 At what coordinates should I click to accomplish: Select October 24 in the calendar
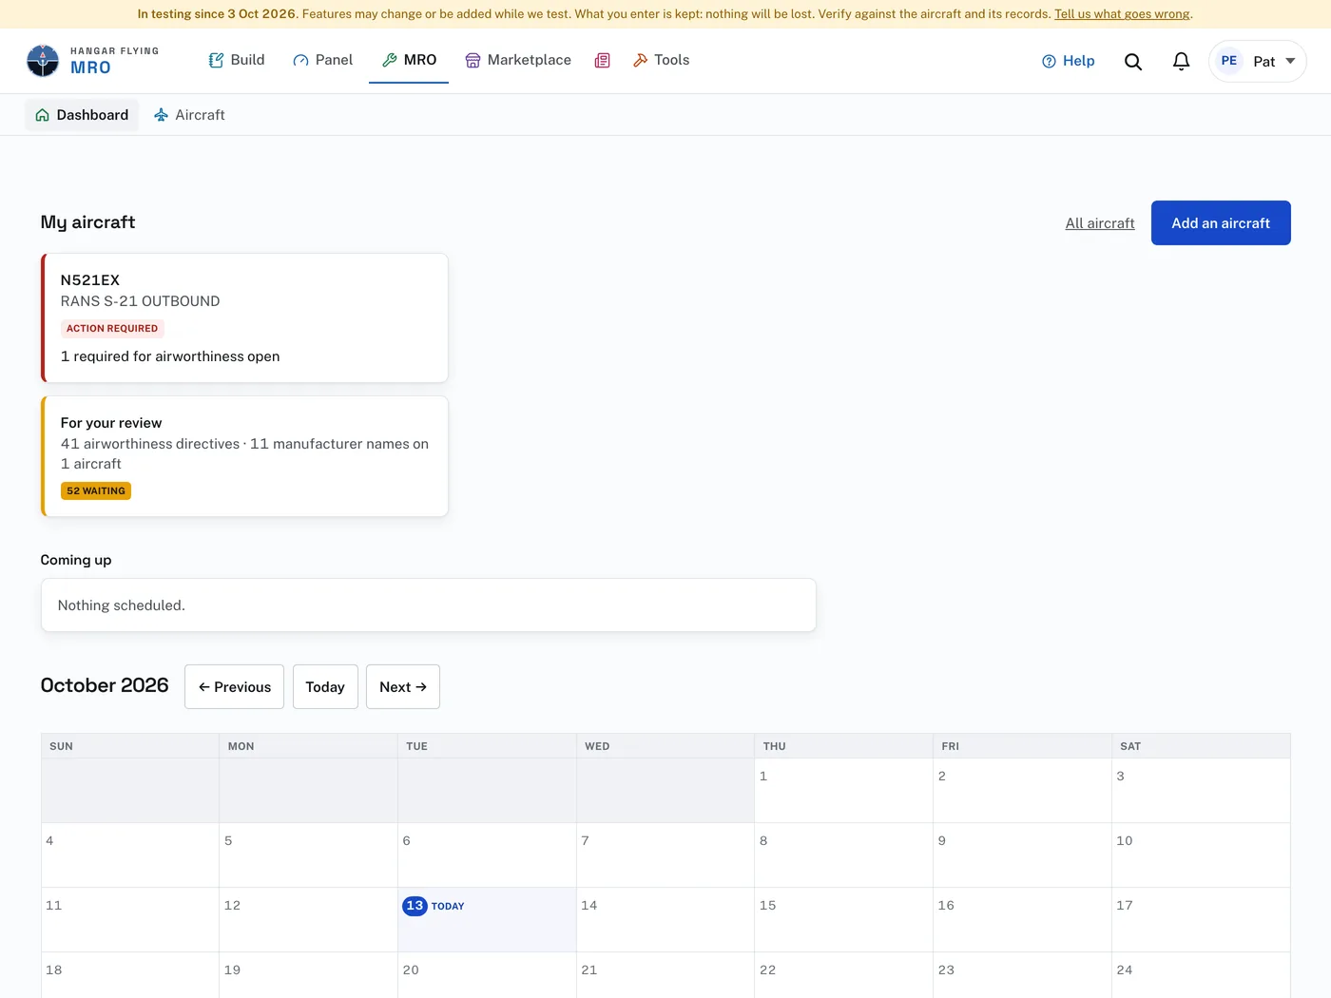(1201, 975)
